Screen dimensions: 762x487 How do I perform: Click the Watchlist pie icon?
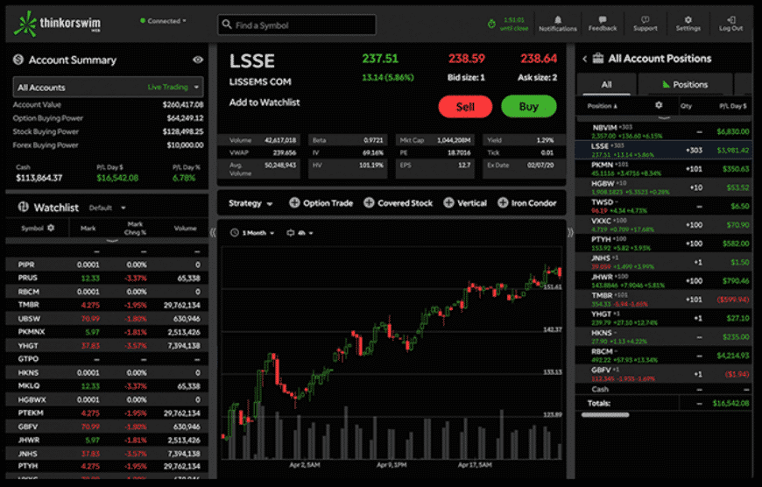[24, 207]
